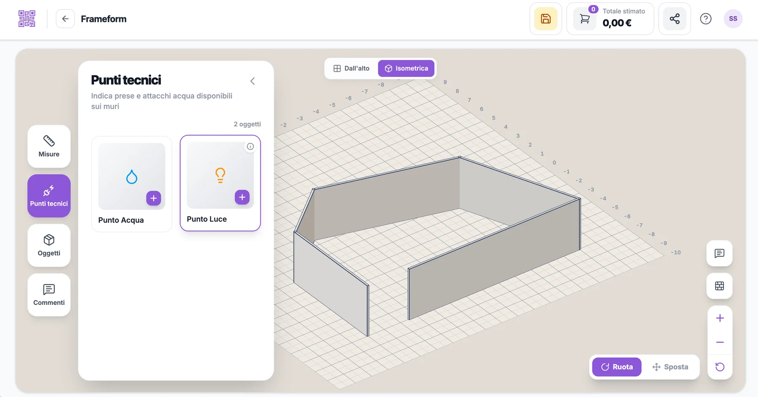
Task: Reset the view with the circular arrow
Action: tap(720, 367)
